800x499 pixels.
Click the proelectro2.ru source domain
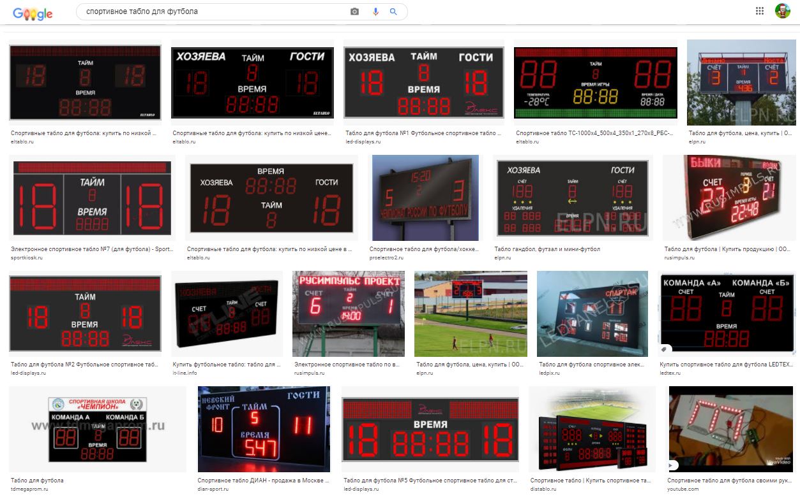pyautogui.click(x=387, y=257)
